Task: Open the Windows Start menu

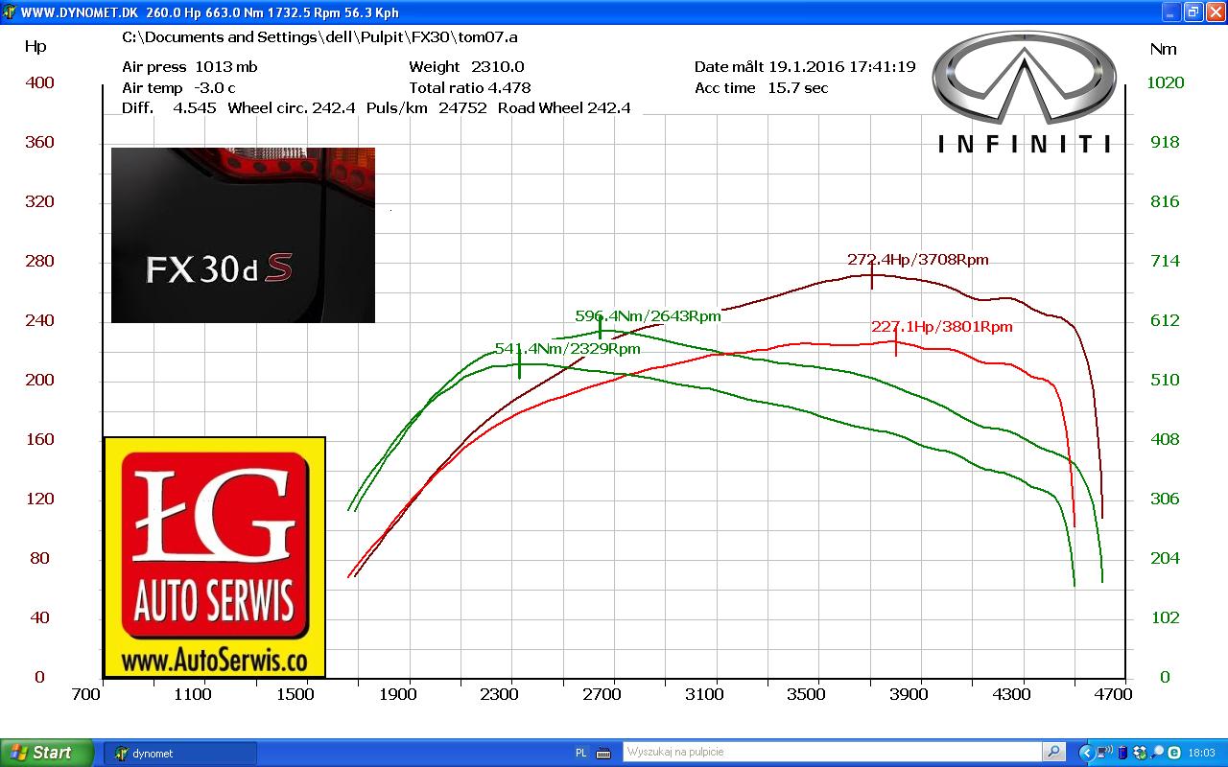Action: [47, 753]
